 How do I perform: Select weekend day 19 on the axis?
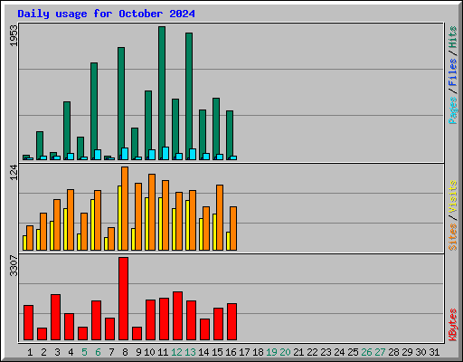(x=271, y=352)
